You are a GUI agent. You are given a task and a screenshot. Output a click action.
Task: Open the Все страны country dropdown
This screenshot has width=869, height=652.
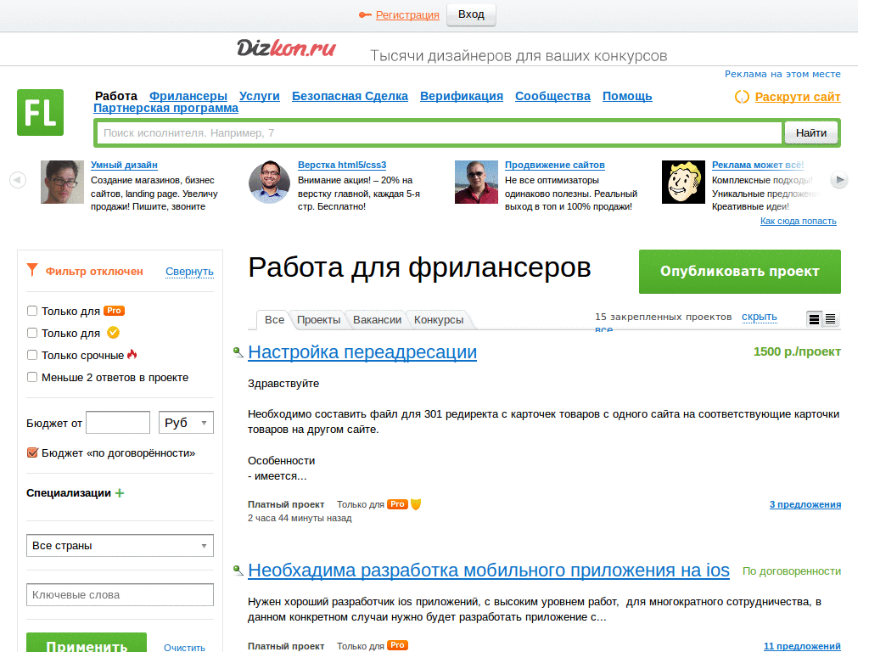pyautogui.click(x=119, y=545)
